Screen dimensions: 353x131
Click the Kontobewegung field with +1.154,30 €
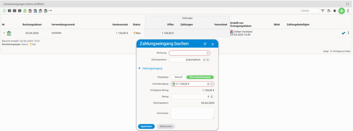click(x=192, y=84)
